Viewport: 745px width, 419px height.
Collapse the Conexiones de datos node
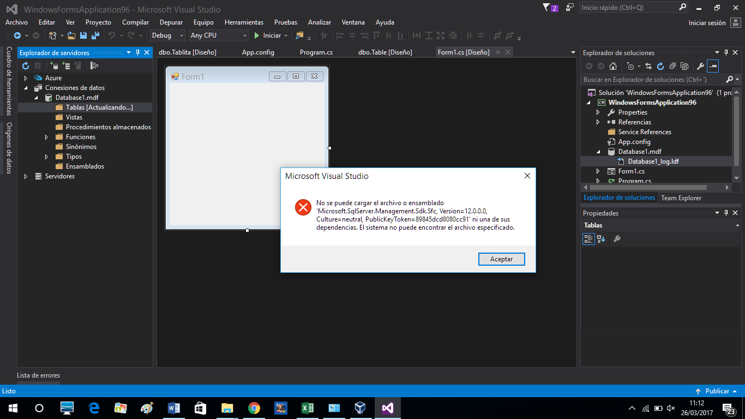(26, 88)
